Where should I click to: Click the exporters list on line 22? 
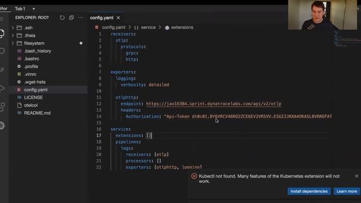click(178, 167)
